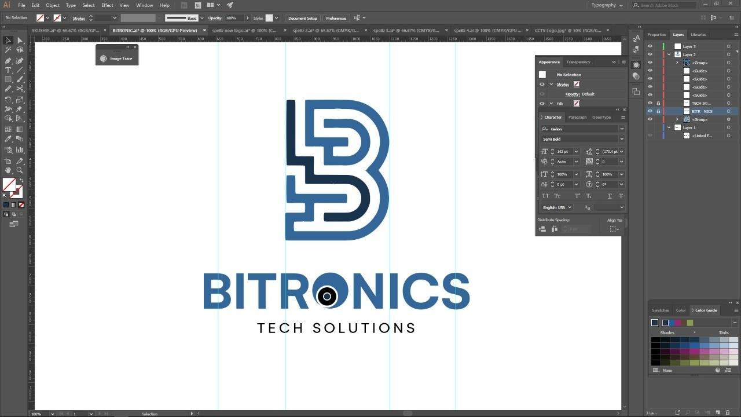Toggle visibility of Layer 3
The image size is (741, 417).
650,46
